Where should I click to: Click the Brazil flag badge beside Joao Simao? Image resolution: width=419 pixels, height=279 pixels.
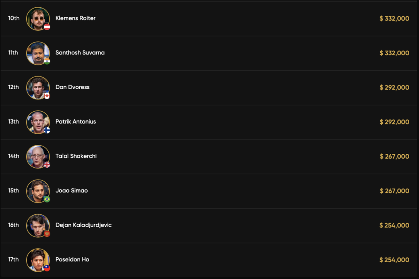pos(47,199)
